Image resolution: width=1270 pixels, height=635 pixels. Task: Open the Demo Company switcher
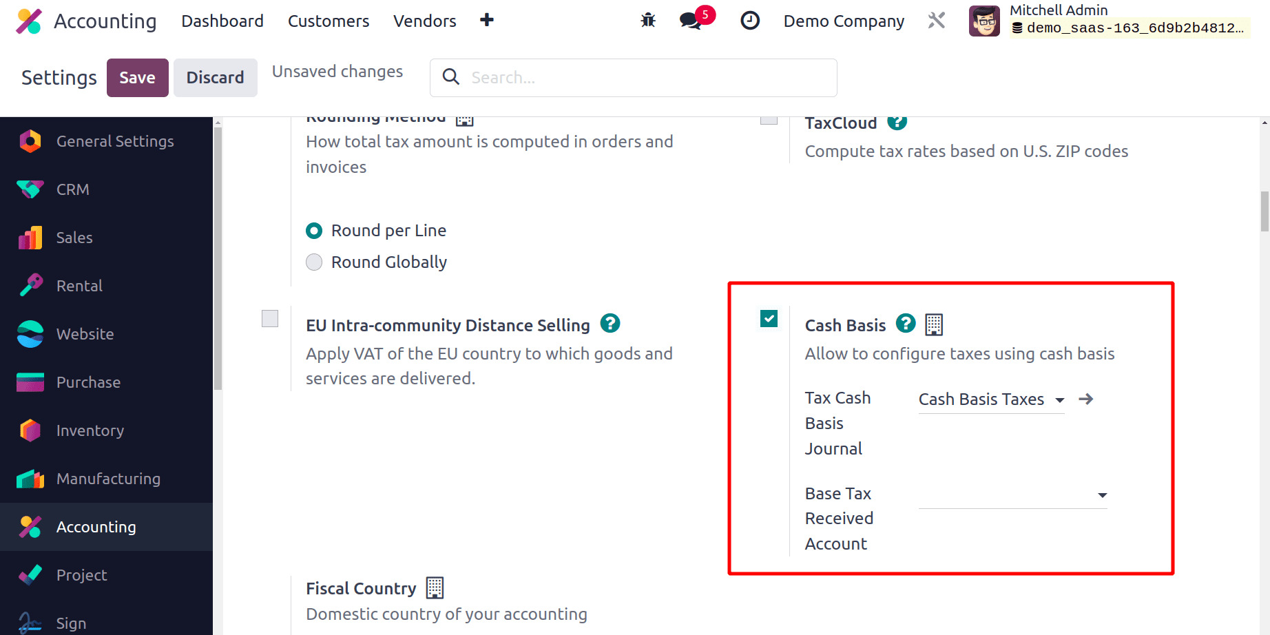tap(843, 21)
